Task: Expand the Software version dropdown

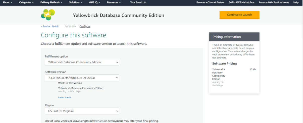Action: tap(82, 78)
